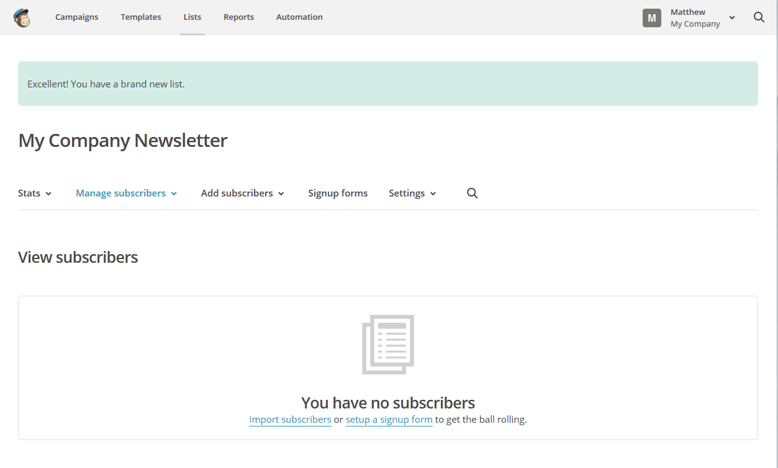
Task: Follow the Import subscribers link
Action: point(290,420)
